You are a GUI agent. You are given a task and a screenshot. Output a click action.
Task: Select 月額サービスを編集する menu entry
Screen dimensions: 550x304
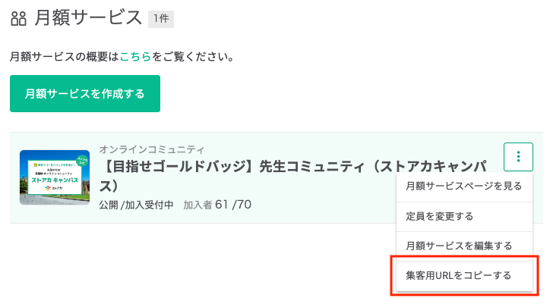(464, 246)
